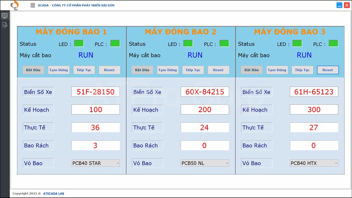Click RUN status of machine 3

pyautogui.click(x=304, y=55)
